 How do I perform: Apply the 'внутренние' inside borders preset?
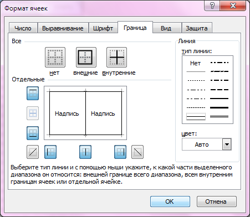coord(116,57)
